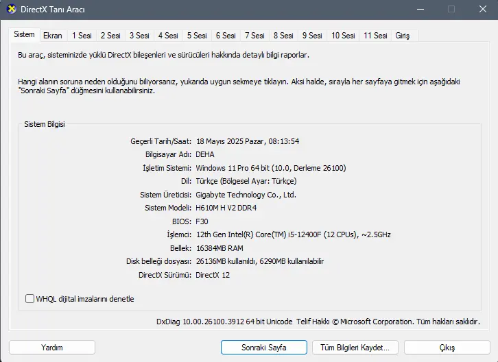Minimize the DirectX Tanı Aracı window
This screenshot has width=498, height=362.
coord(420,9)
